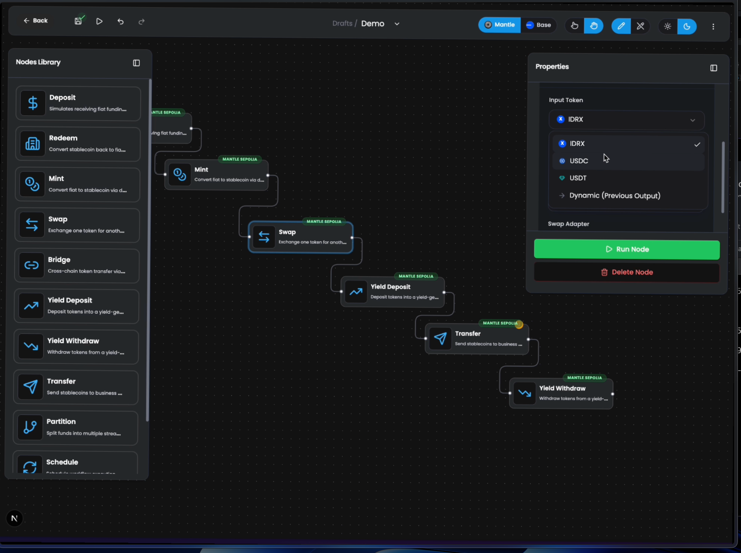Choose Dynamic (Previous Output) option
Image resolution: width=741 pixels, height=553 pixels.
[x=614, y=195]
